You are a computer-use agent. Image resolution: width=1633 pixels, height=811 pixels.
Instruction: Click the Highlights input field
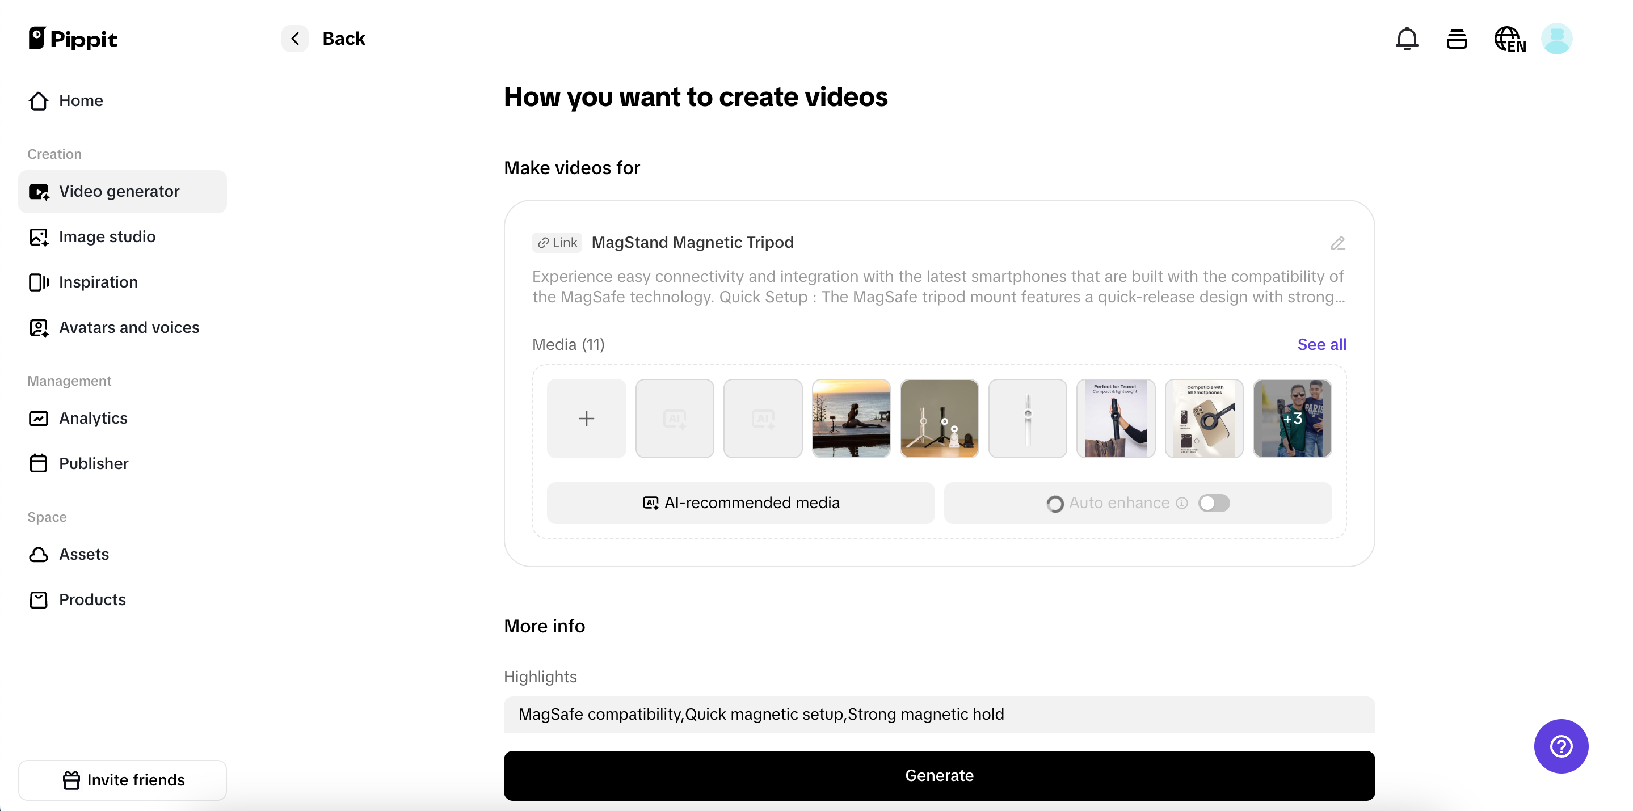[x=939, y=714]
